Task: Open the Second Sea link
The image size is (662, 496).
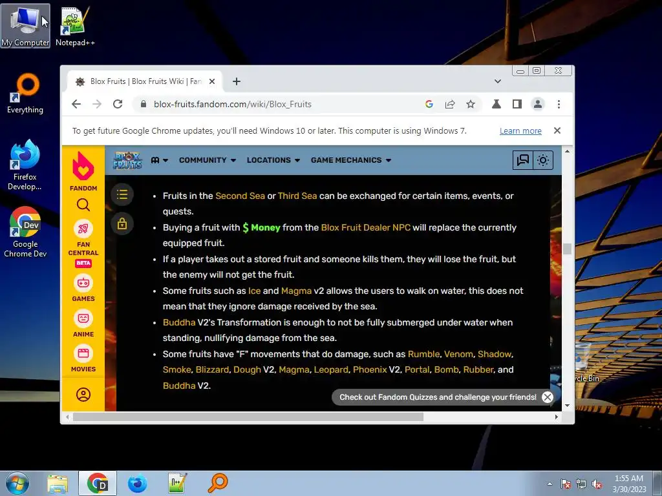Action: 240,196
